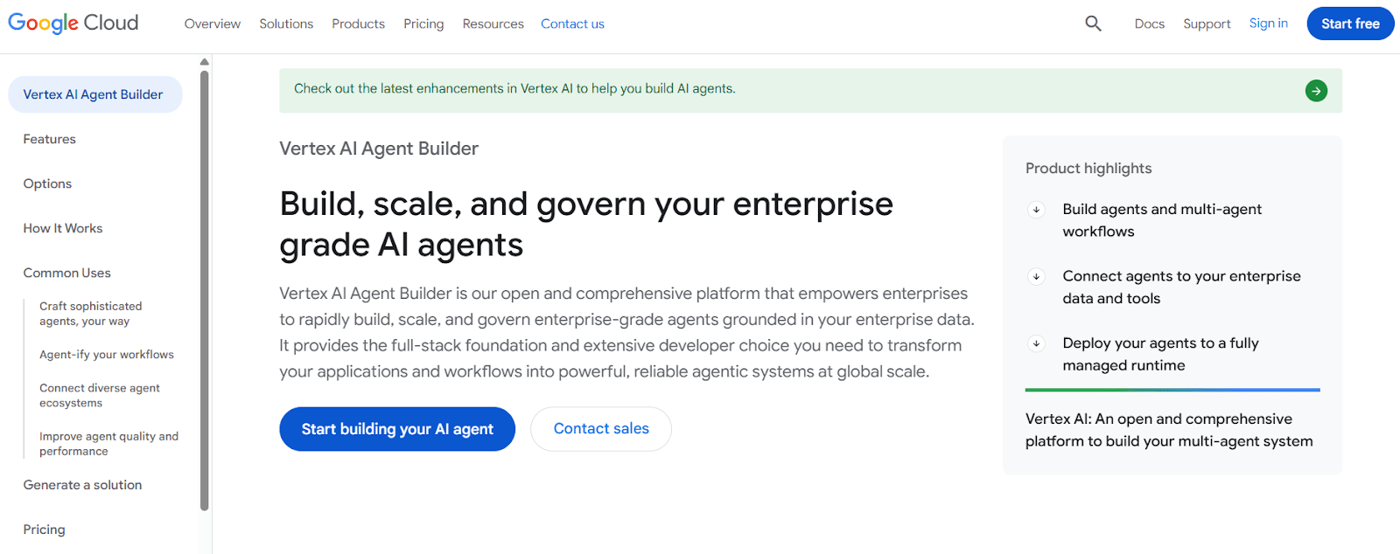Viewport: 1400px width, 554px height.
Task: Click 'Vertex AI: An open and comprehensive platform' text
Action: click(1169, 430)
